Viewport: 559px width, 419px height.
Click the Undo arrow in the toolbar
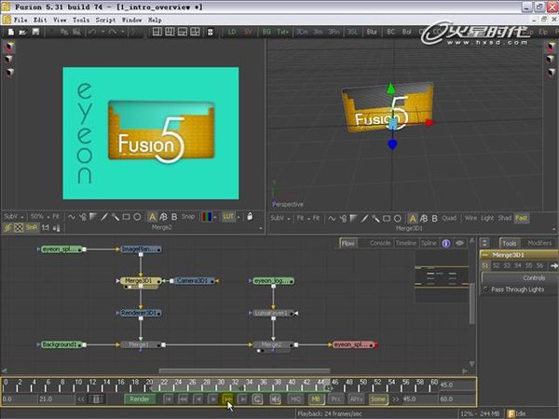click(92, 32)
